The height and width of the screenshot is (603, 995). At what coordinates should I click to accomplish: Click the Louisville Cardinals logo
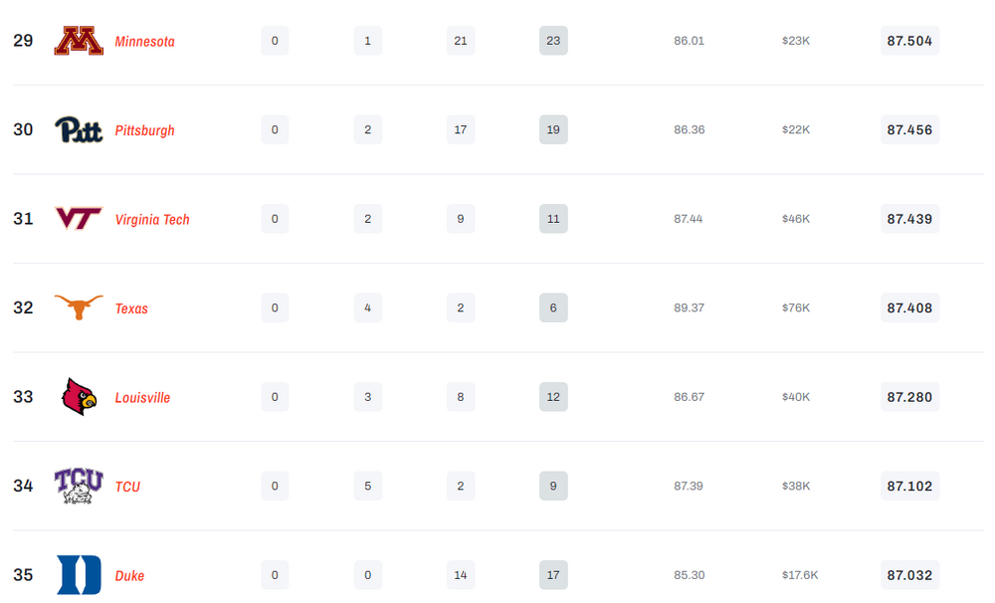tap(79, 396)
